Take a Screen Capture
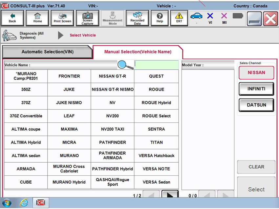279x209 pixels. (x=87, y=18)
